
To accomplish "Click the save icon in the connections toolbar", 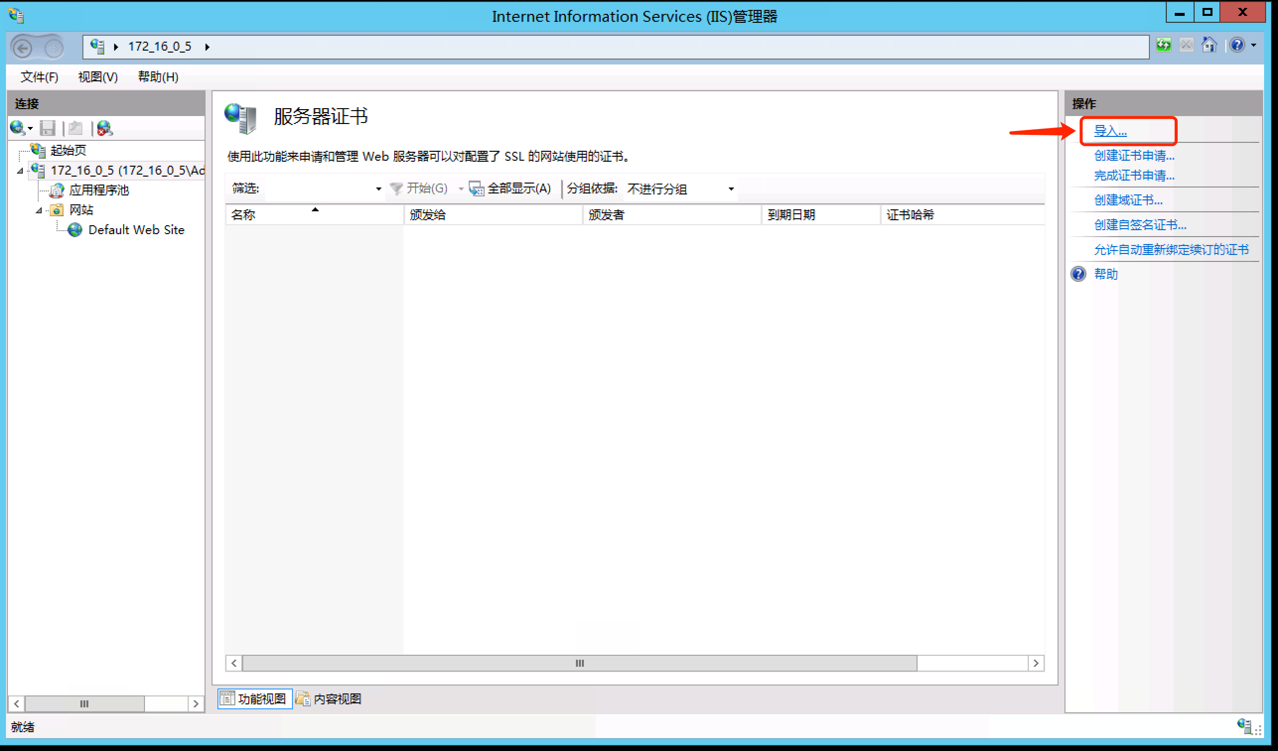I will click(48, 128).
